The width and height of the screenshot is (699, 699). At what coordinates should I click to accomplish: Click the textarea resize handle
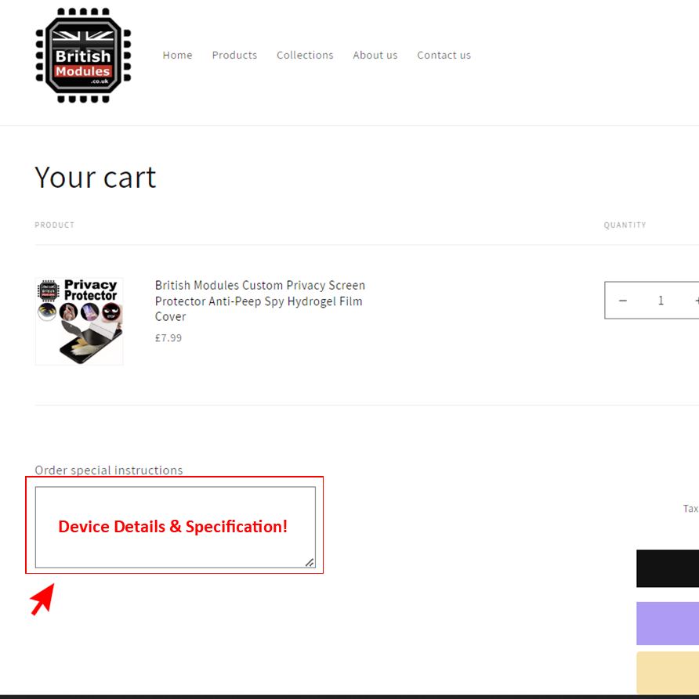310,562
